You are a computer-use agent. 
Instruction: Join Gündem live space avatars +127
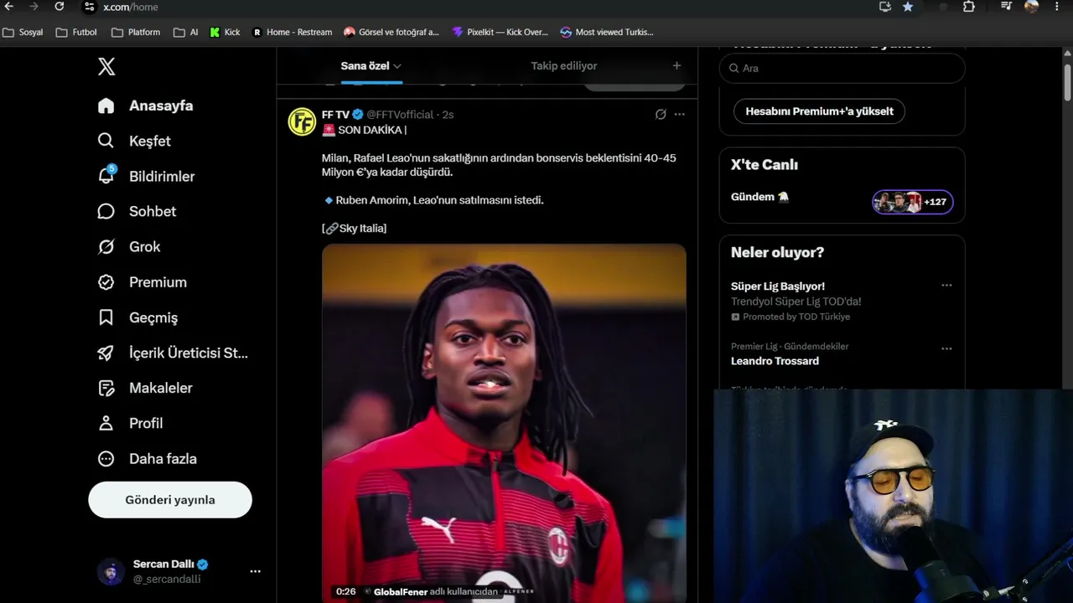click(913, 202)
